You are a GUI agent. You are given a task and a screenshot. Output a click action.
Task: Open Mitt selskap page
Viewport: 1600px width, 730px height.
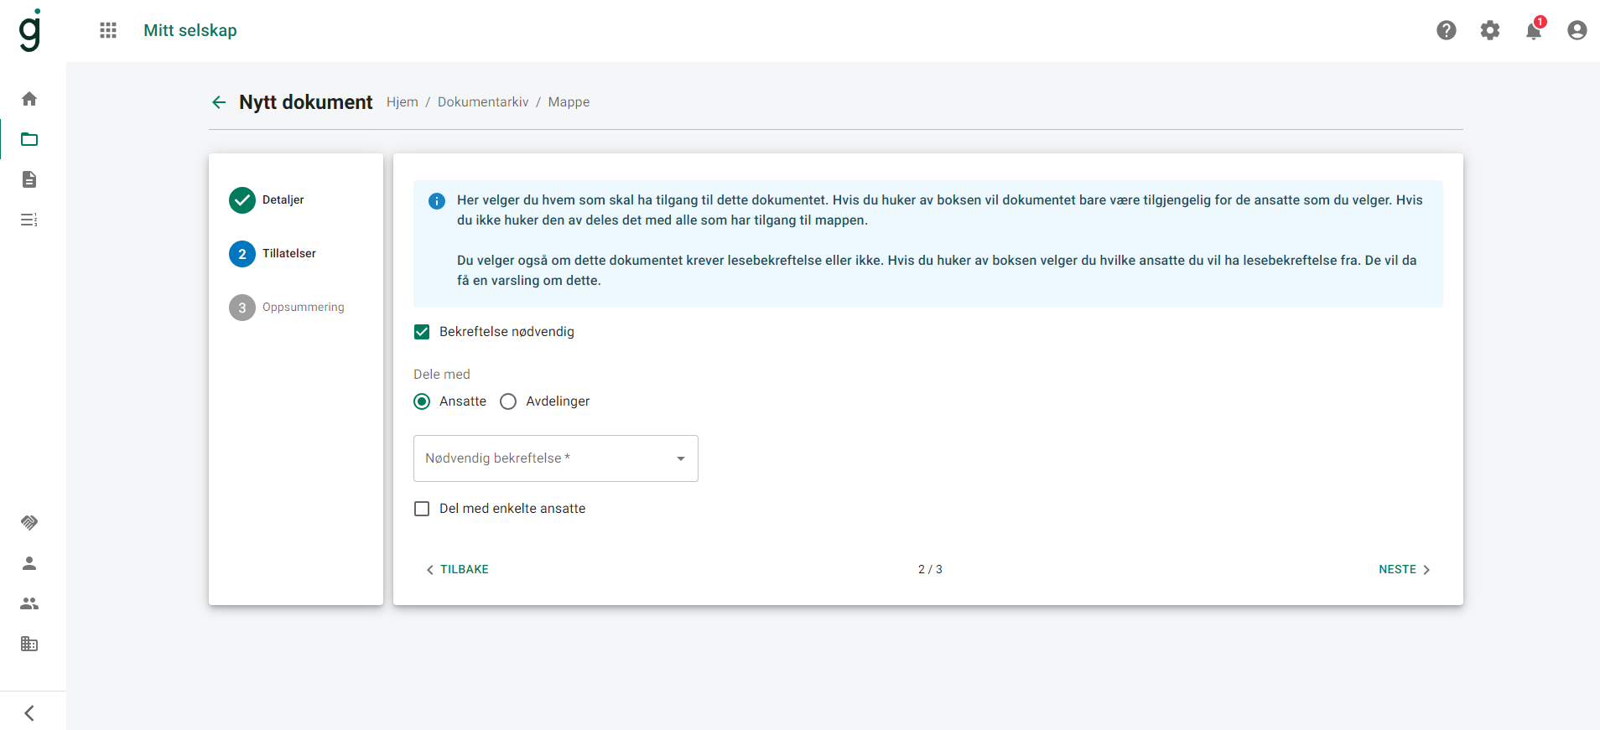click(x=190, y=30)
